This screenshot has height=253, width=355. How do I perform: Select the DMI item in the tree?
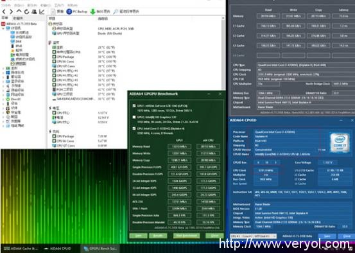coord(16,42)
